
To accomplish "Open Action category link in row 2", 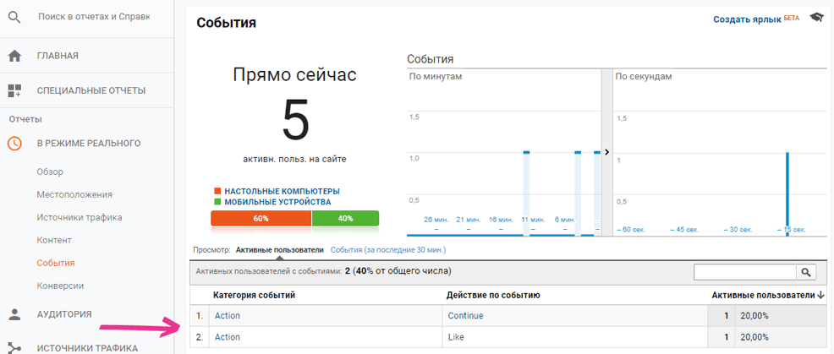I will tap(228, 337).
